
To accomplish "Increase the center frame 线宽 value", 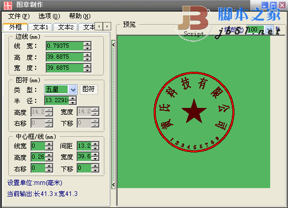I will (49, 144).
